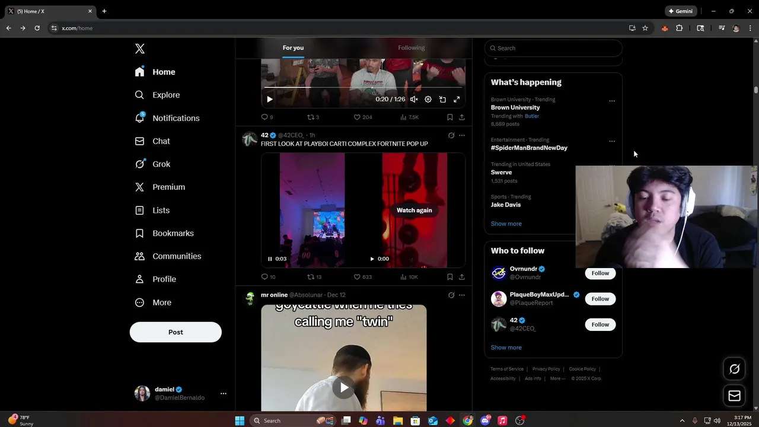
Task: Open floating Grok button
Action: (734, 369)
